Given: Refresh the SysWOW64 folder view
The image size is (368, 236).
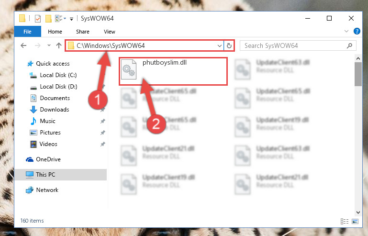Looking at the screenshot, I should [229, 45].
